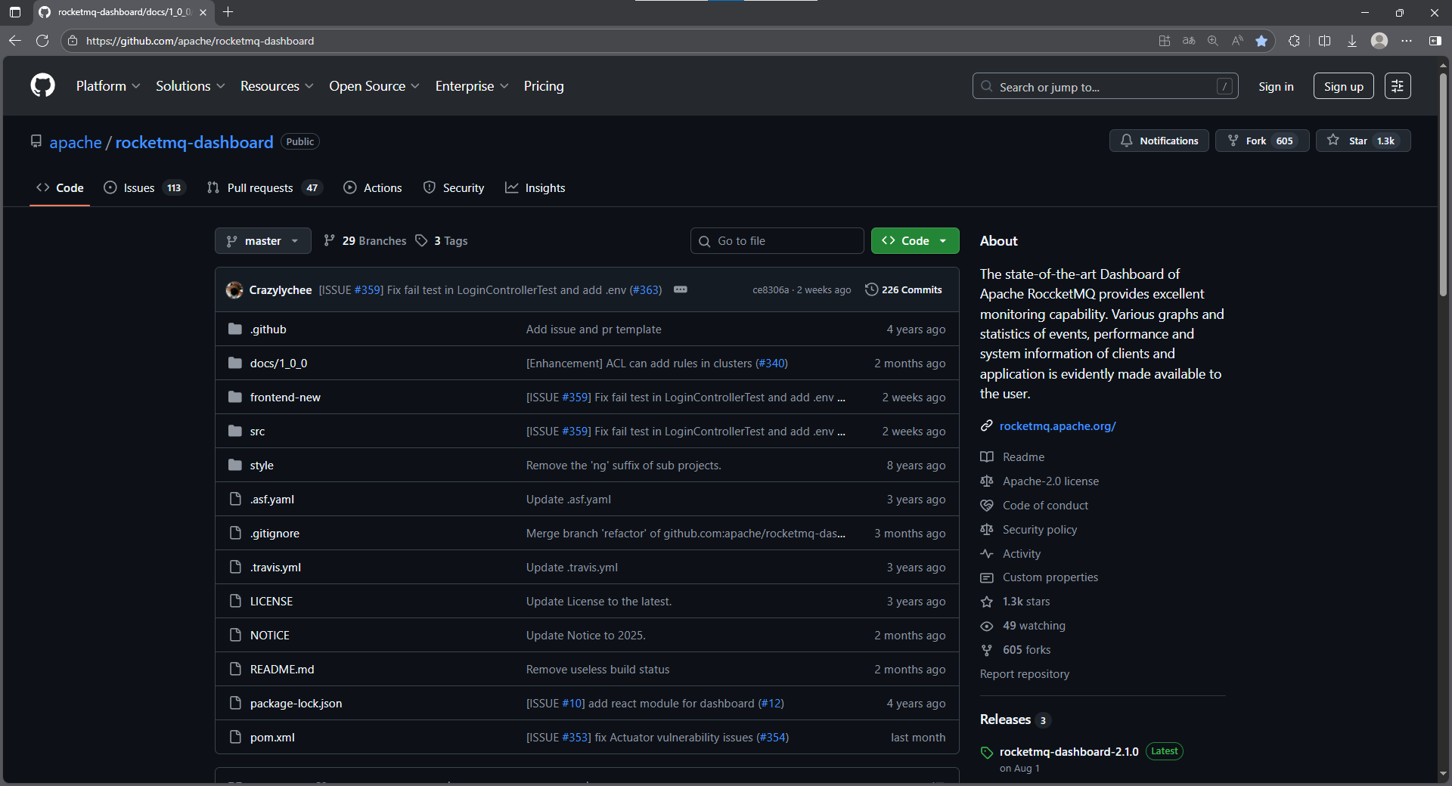
Task: Switch to the Pull requests tab
Action: 260,187
